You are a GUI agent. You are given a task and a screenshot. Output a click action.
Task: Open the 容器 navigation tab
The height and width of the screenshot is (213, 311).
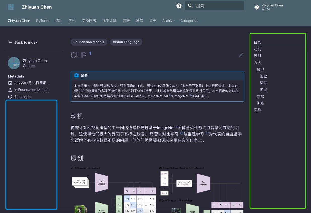click(126, 21)
